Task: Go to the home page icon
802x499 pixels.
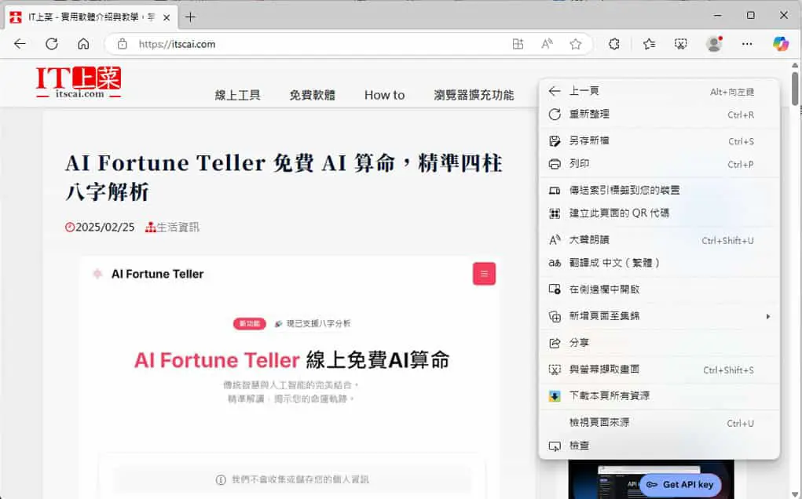Action: pyautogui.click(x=83, y=44)
